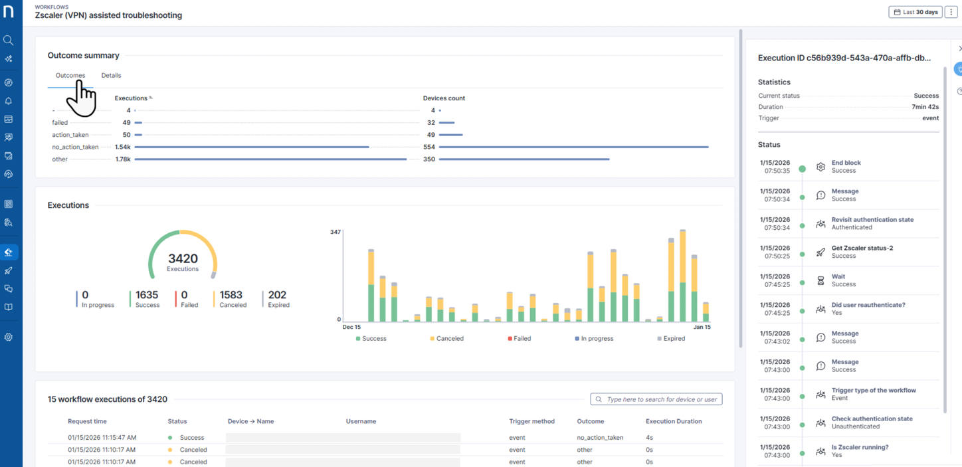
Task: Click the Get Zscaler status-2 step
Action: click(862, 248)
